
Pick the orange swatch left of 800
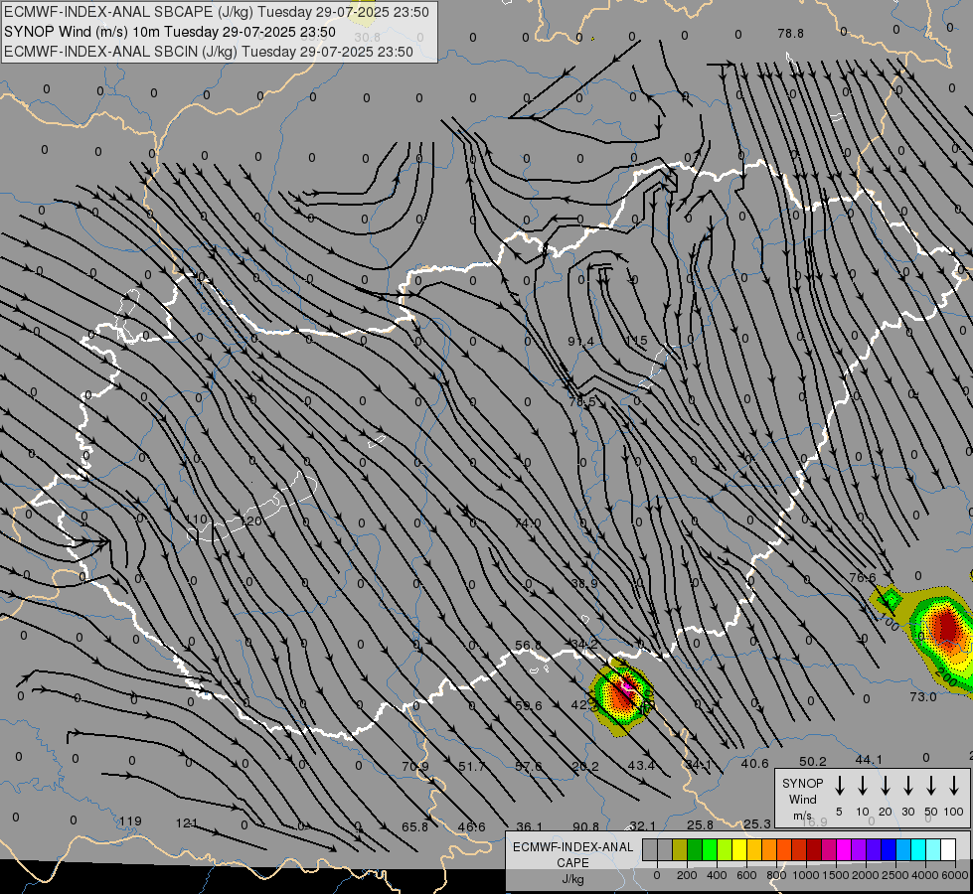(x=768, y=849)
